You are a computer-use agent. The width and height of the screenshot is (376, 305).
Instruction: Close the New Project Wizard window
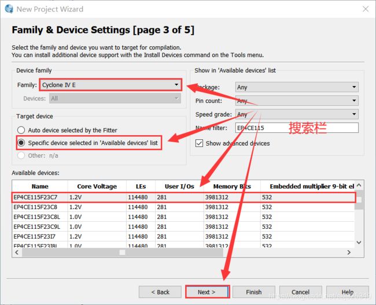[x=366, y=9]
